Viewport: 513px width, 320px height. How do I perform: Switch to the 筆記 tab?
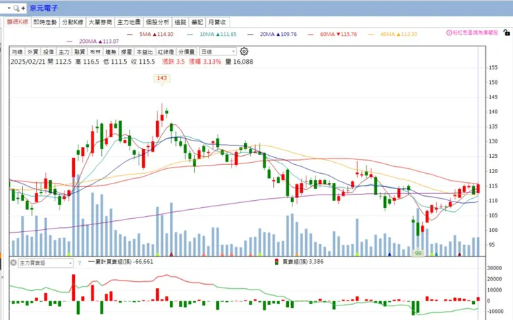coord(198,22)
